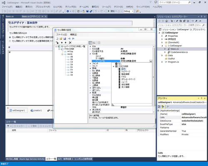Open the ツール(T) menu
Image resolution: width=208 pixels, height=166 pixels.
click(x=106, y=7)
